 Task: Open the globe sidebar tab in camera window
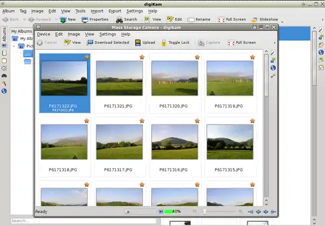[273, 68]
